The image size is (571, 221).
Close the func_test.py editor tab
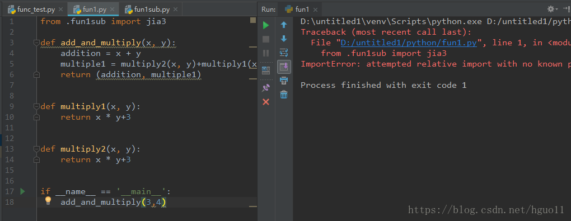61,10
